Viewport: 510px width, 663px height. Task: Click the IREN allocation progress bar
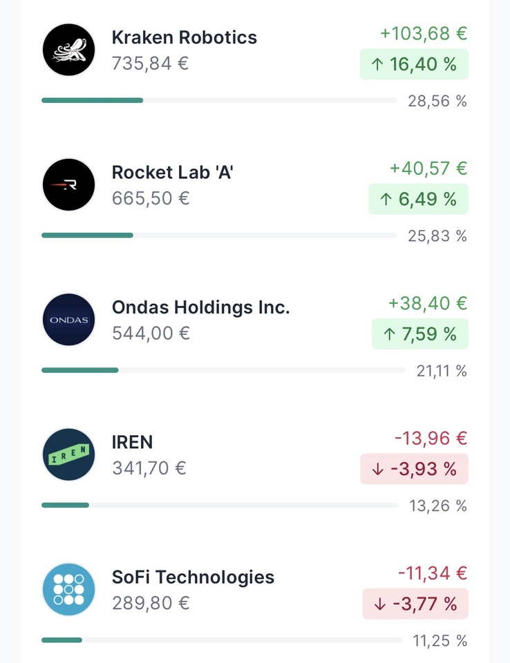219,506
